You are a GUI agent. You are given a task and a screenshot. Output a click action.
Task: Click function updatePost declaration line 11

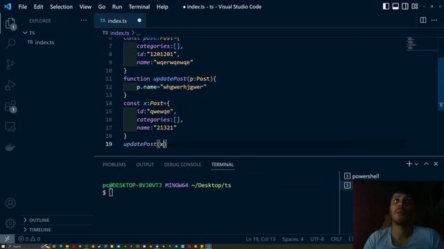point(169,79)
